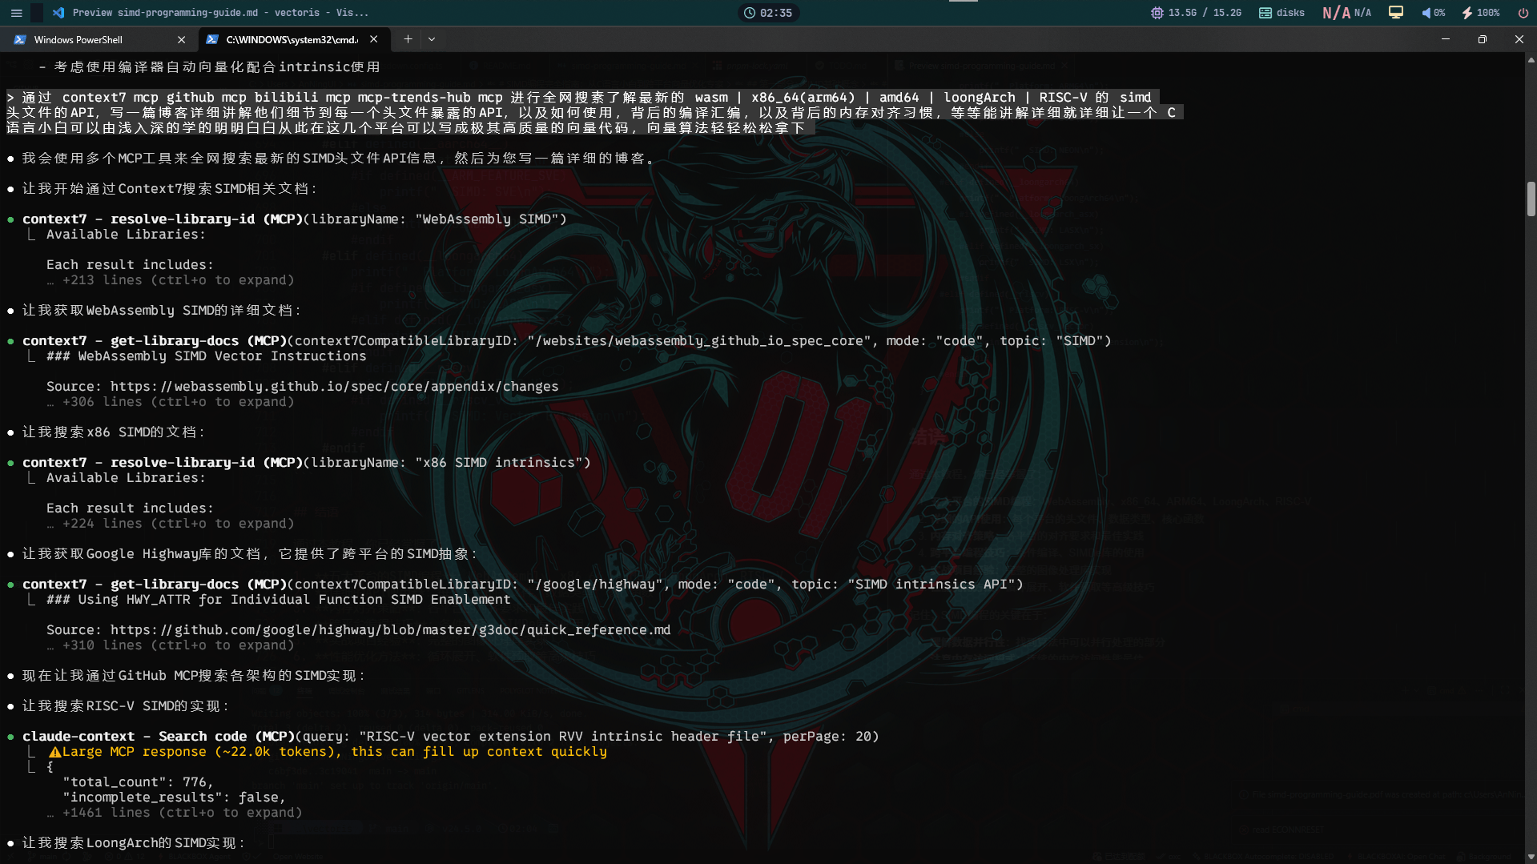
Task: Click the memory usage chip icon
Action: click(1157, 13)
